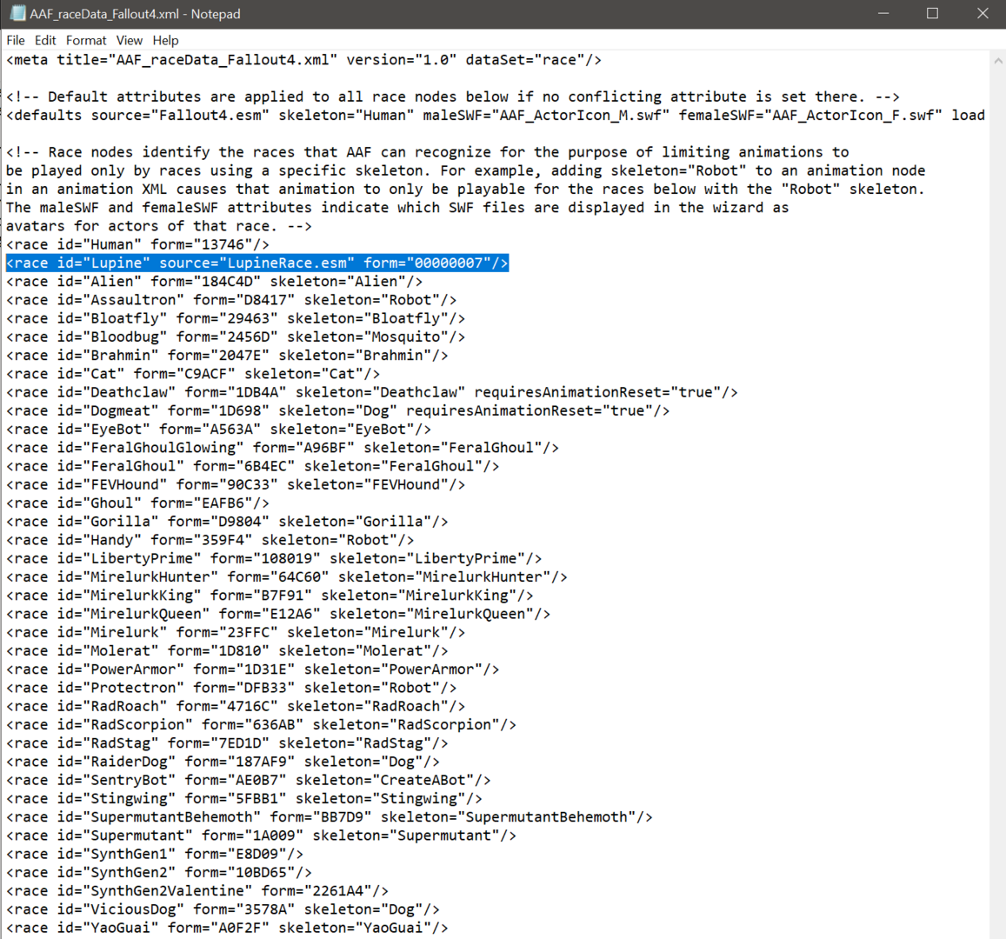Click the race id="SynthGen2Valentine" line
This screenshot has width=1006, height=939.
[197, 891]
